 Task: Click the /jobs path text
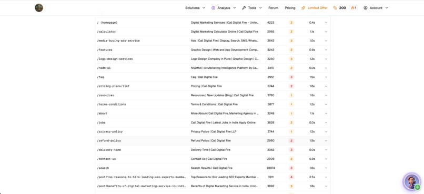point(101,122)
